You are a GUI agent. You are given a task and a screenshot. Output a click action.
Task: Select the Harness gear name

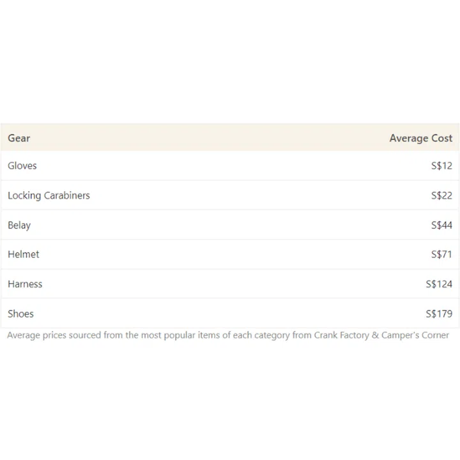pyautogui.click(x=25, y=284)
